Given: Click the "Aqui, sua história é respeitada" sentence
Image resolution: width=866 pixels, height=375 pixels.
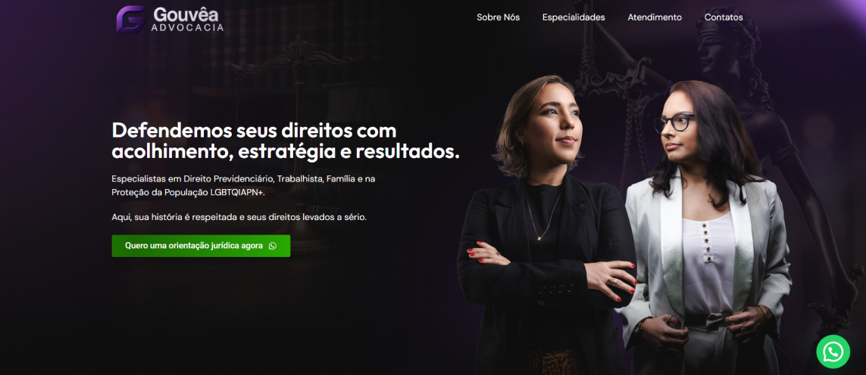Looking at the screenshot, I should [239, 217].
